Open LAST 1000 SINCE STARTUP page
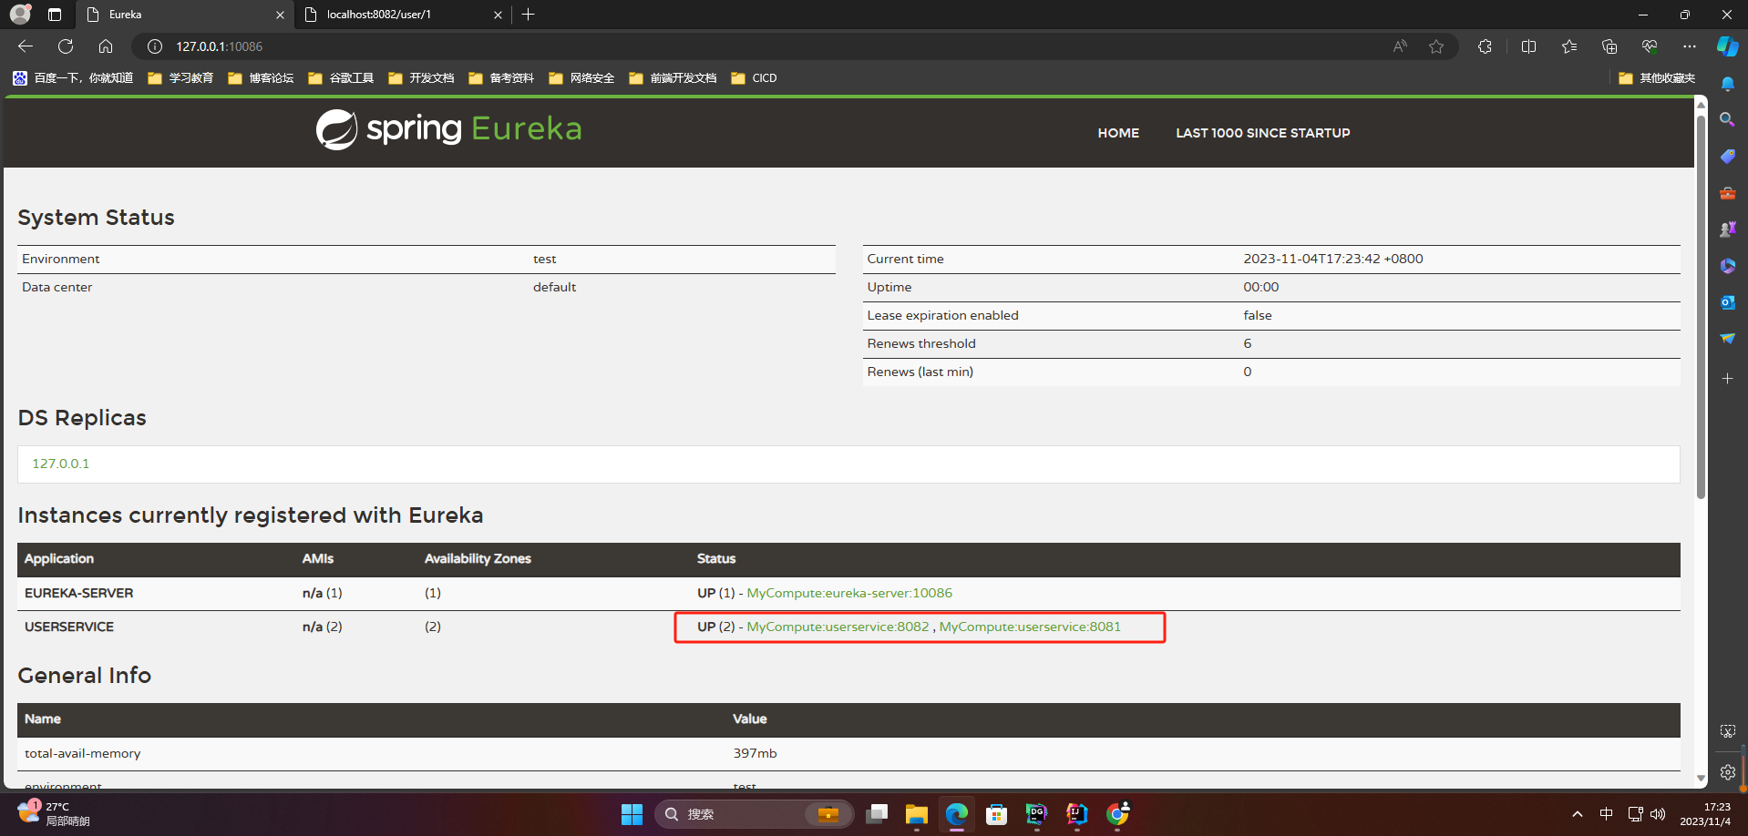This screenshot has width=1748, height=836. point(1263,133)
